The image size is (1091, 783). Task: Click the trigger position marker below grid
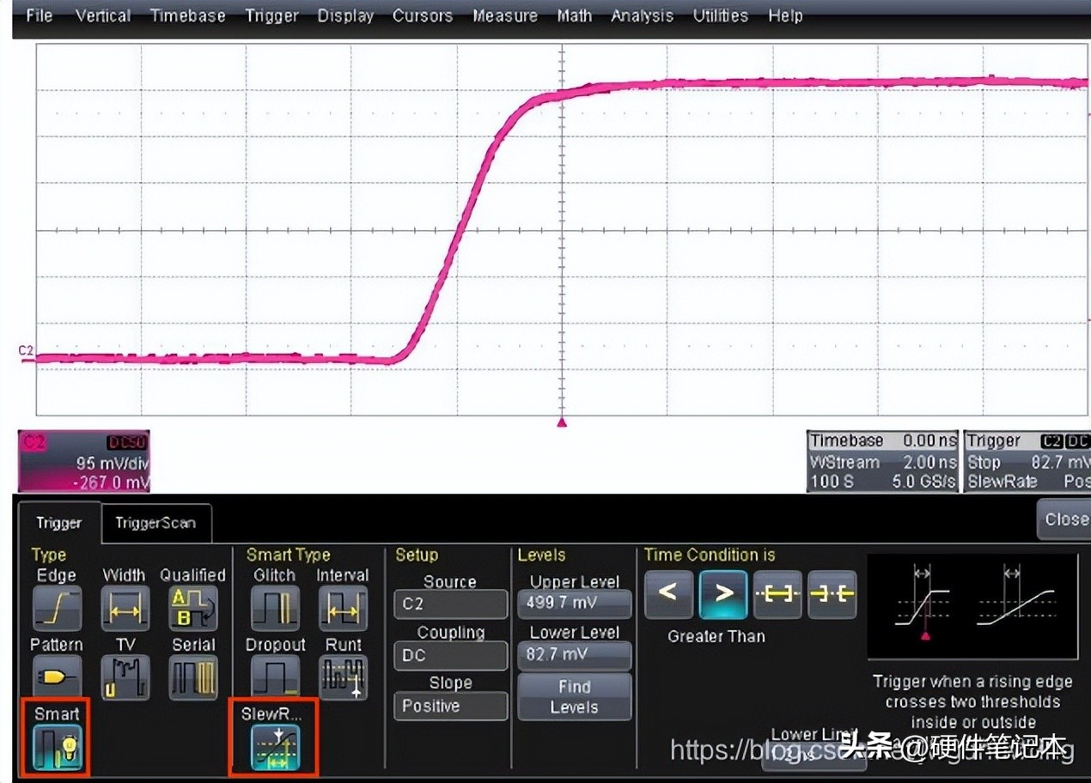point(562,422)
